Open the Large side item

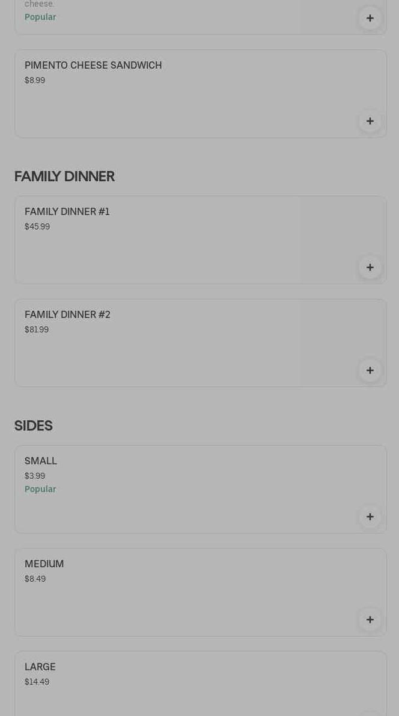(40, 667)
